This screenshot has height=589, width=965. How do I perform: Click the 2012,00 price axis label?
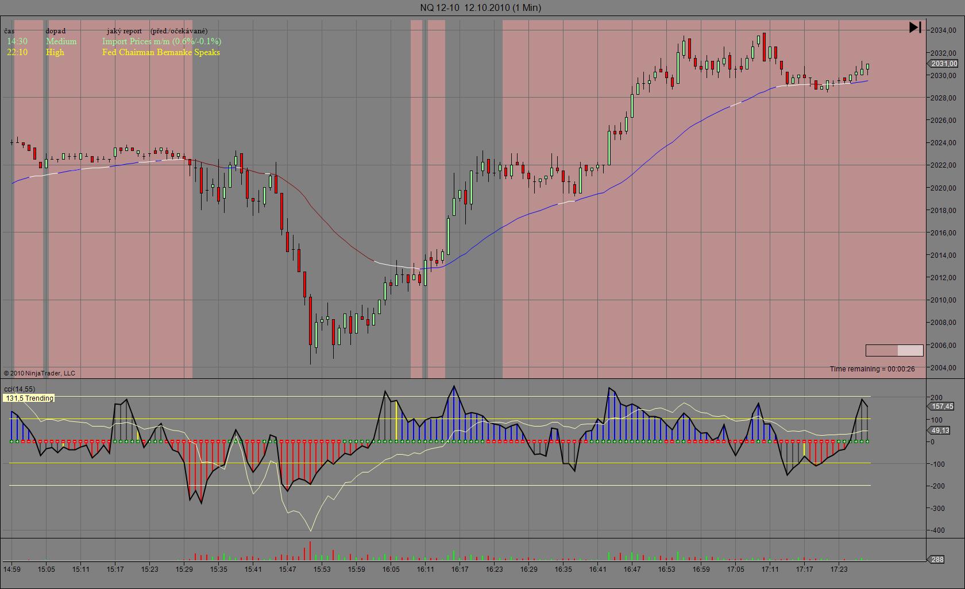(944, 278)
